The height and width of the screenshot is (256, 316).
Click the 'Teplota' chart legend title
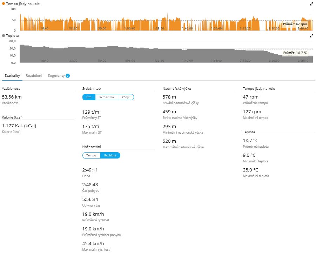[x=12, y=36]
